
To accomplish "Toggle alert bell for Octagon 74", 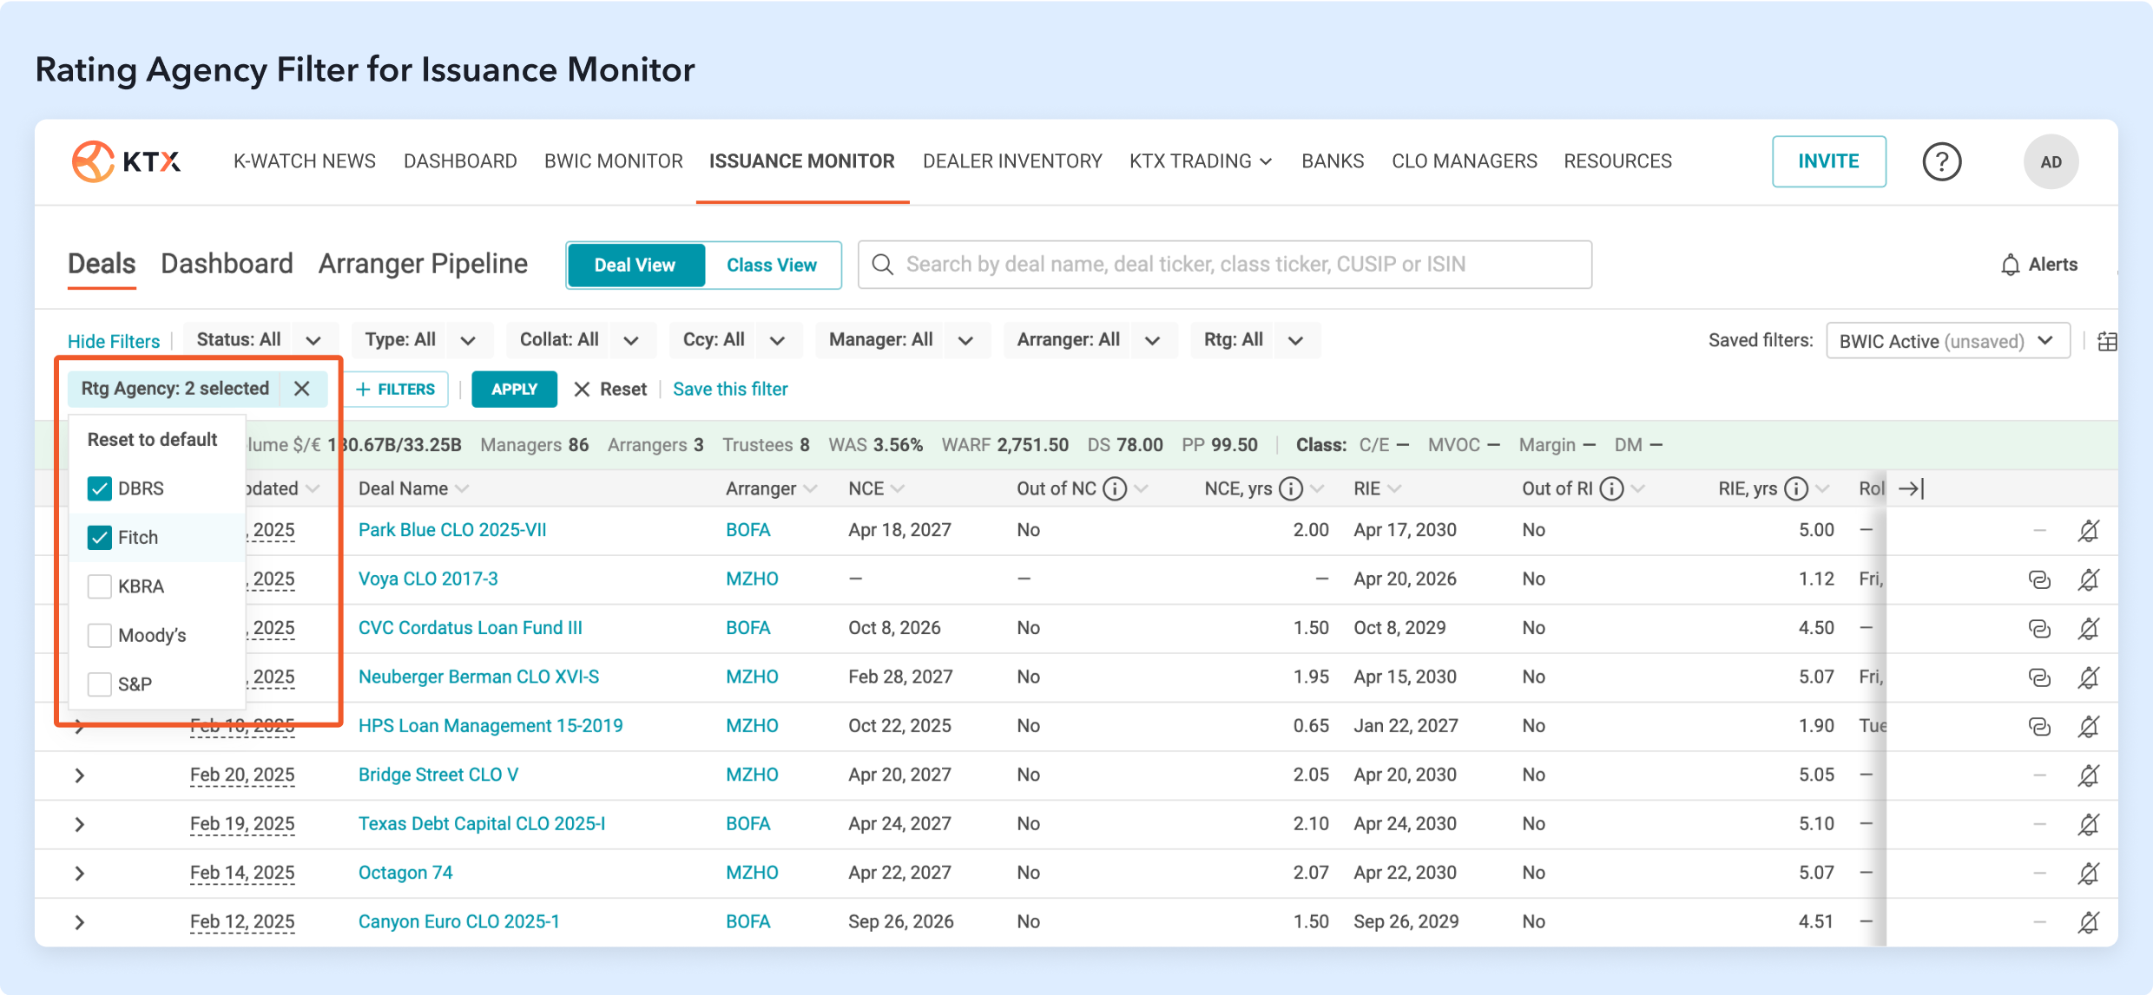I will pyautogui.click(x=2089, y=873).
